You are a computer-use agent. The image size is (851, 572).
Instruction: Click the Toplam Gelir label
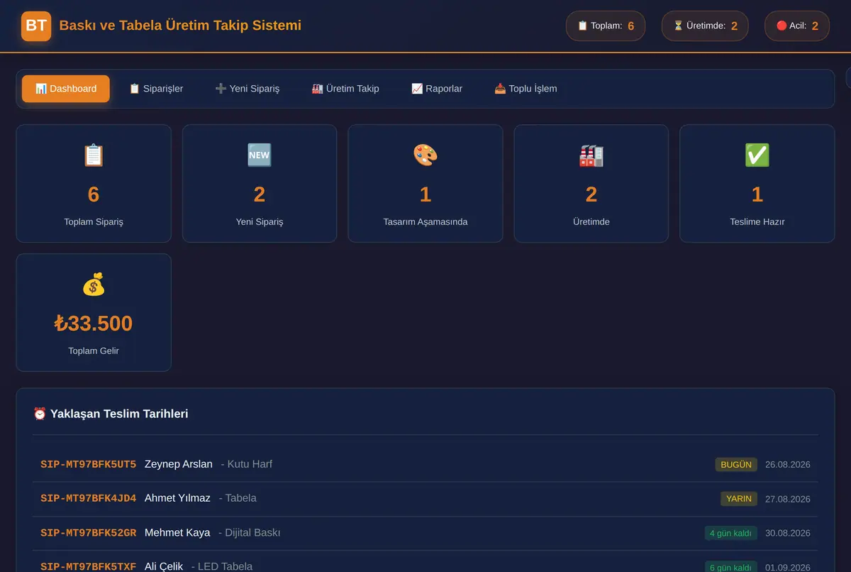pos(94,351)
